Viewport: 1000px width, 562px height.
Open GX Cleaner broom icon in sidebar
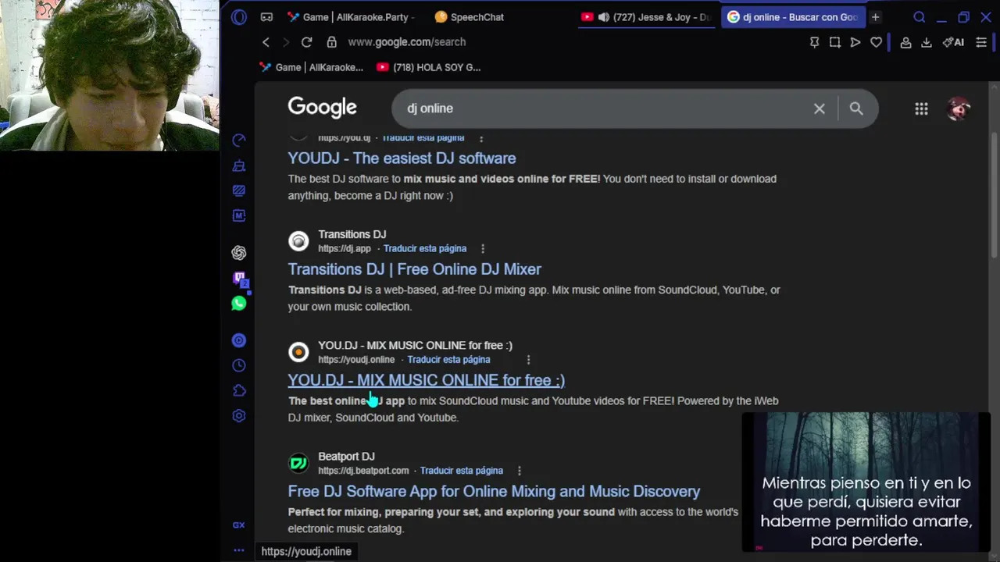point(239,165)
